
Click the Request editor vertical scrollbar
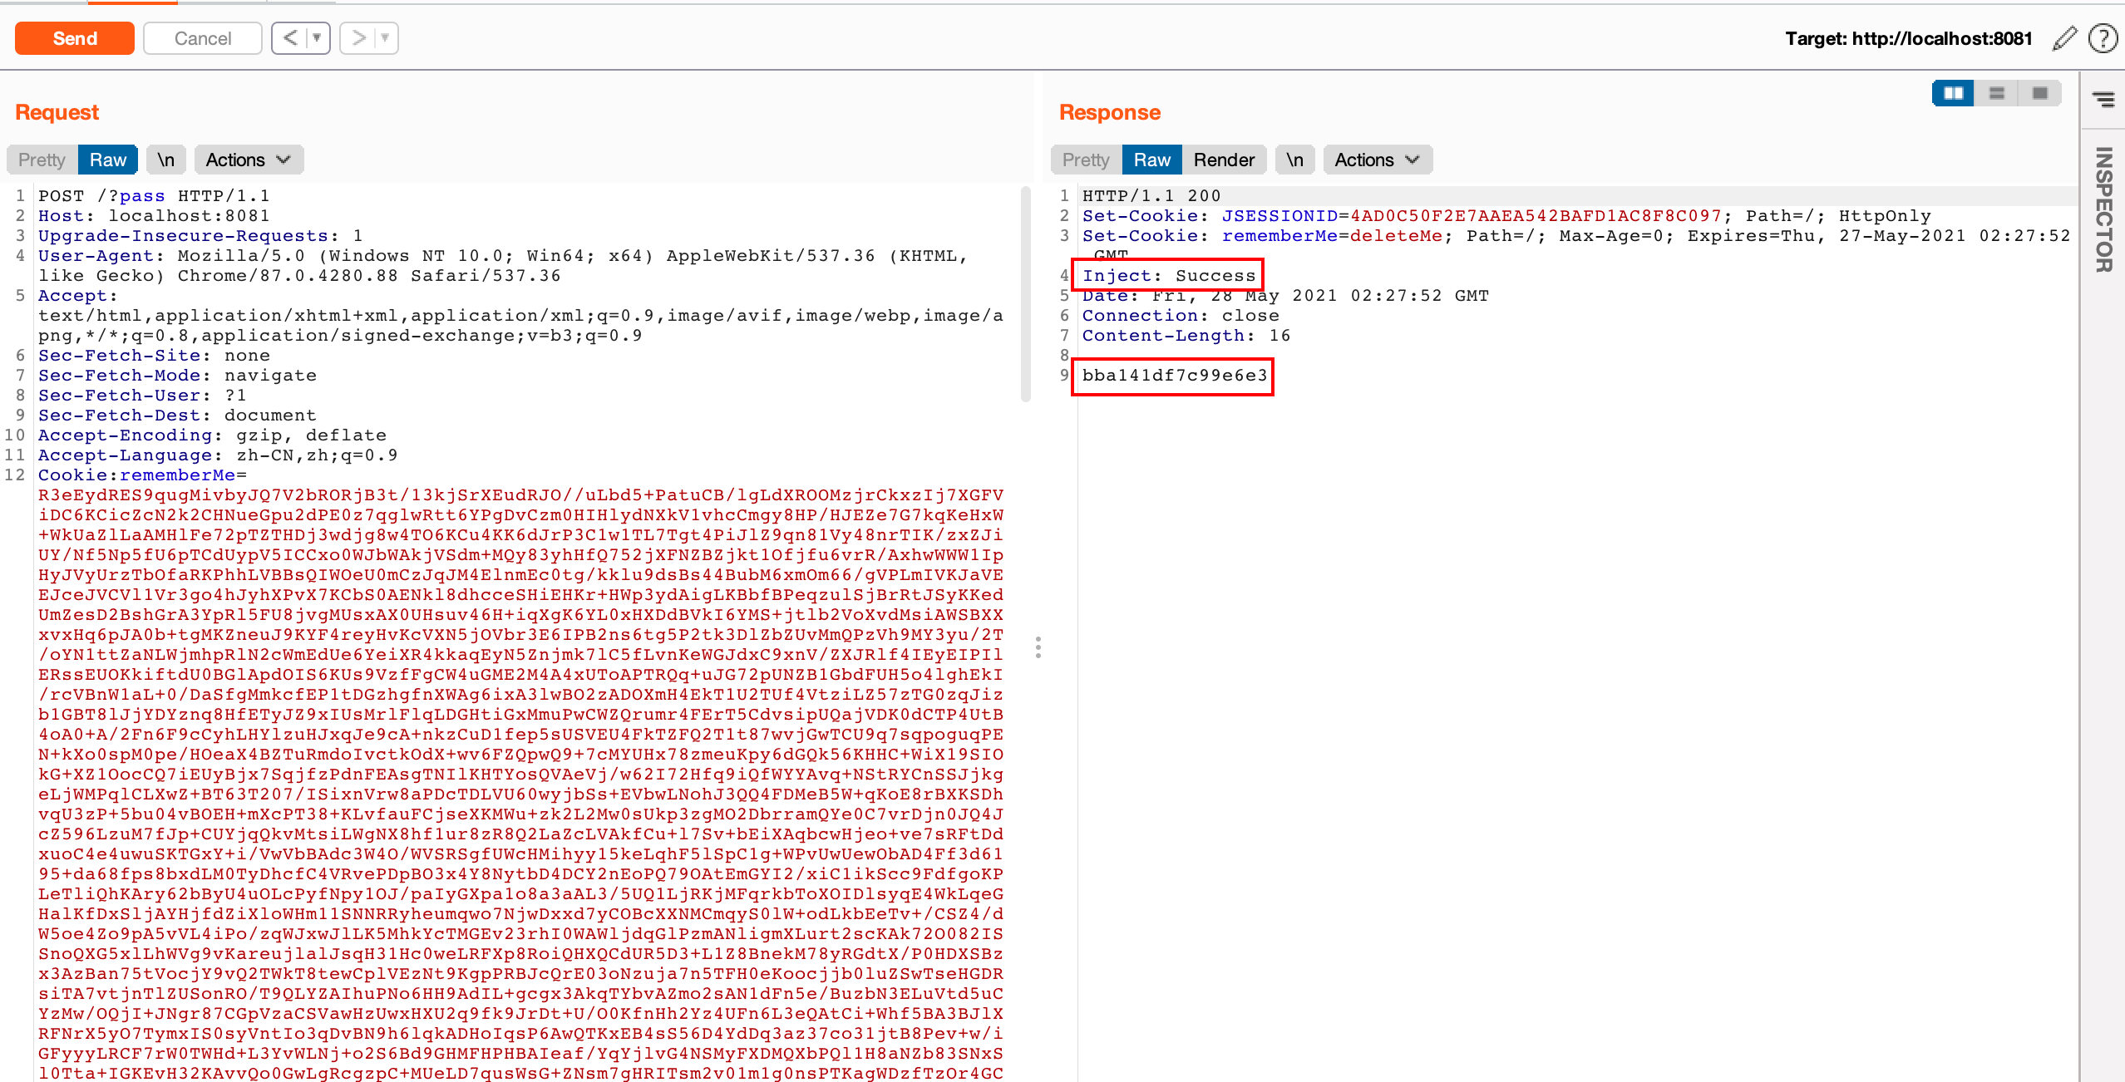tap(1025, 295)
